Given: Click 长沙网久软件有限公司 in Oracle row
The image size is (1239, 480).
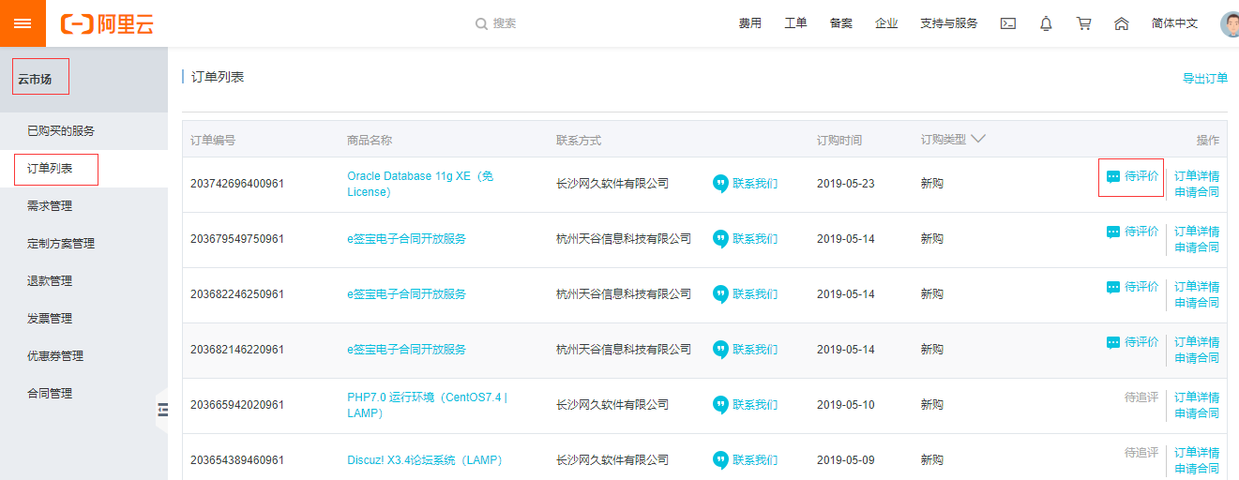Looking at the screenshot, I should (612, 184).
